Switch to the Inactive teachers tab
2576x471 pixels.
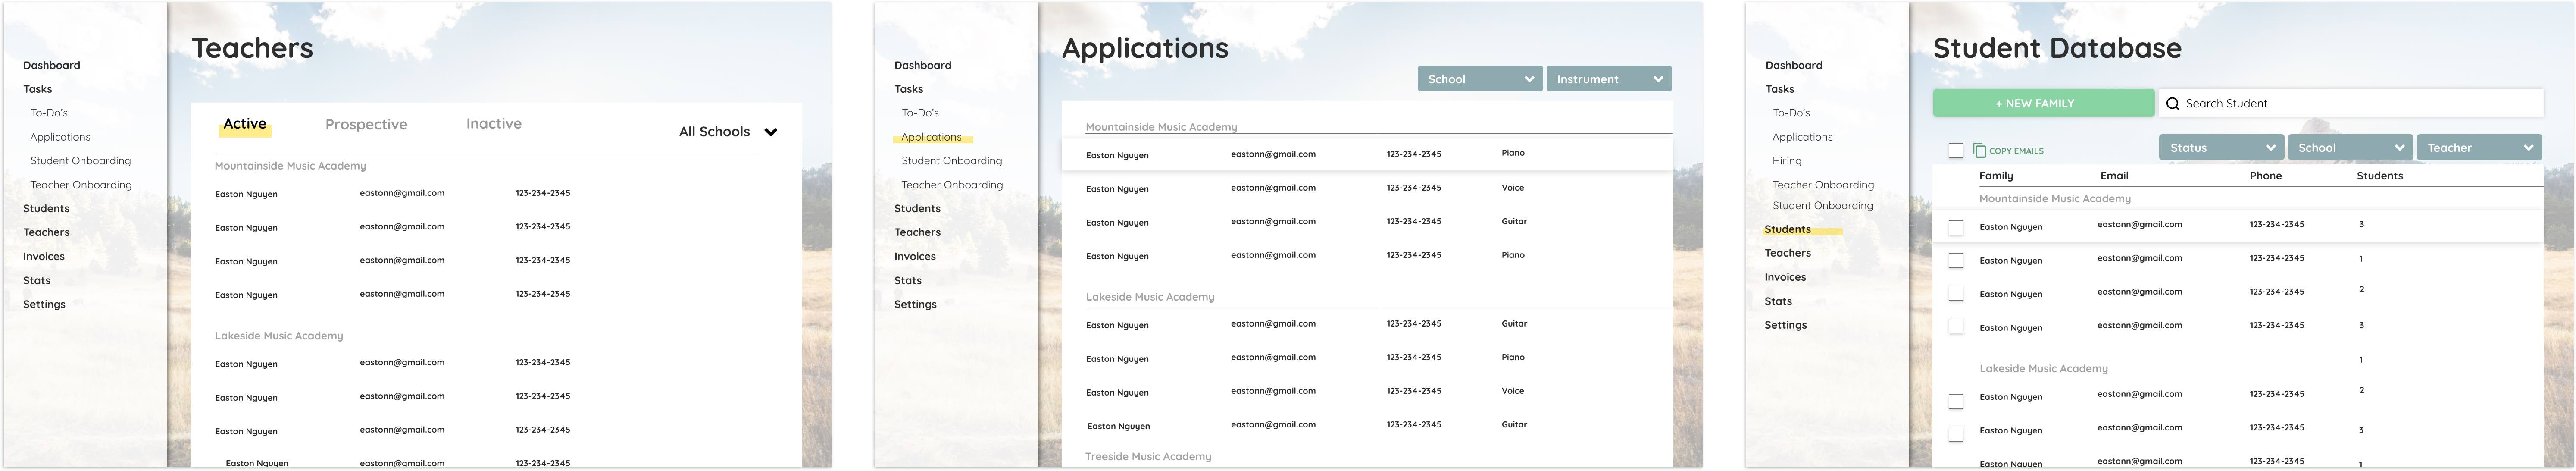(x=494, y=124)
